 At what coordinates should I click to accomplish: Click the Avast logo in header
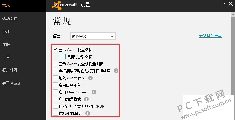pyautogui.click(x=64, y=6)
